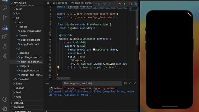Click the iPhone simulator home indicator bar
The height and width of the screenshot is (112, 199).
pyautogui.click(x=169, y=106)
